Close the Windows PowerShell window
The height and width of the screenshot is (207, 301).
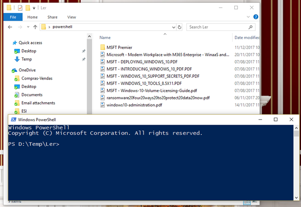coord(291,119)
